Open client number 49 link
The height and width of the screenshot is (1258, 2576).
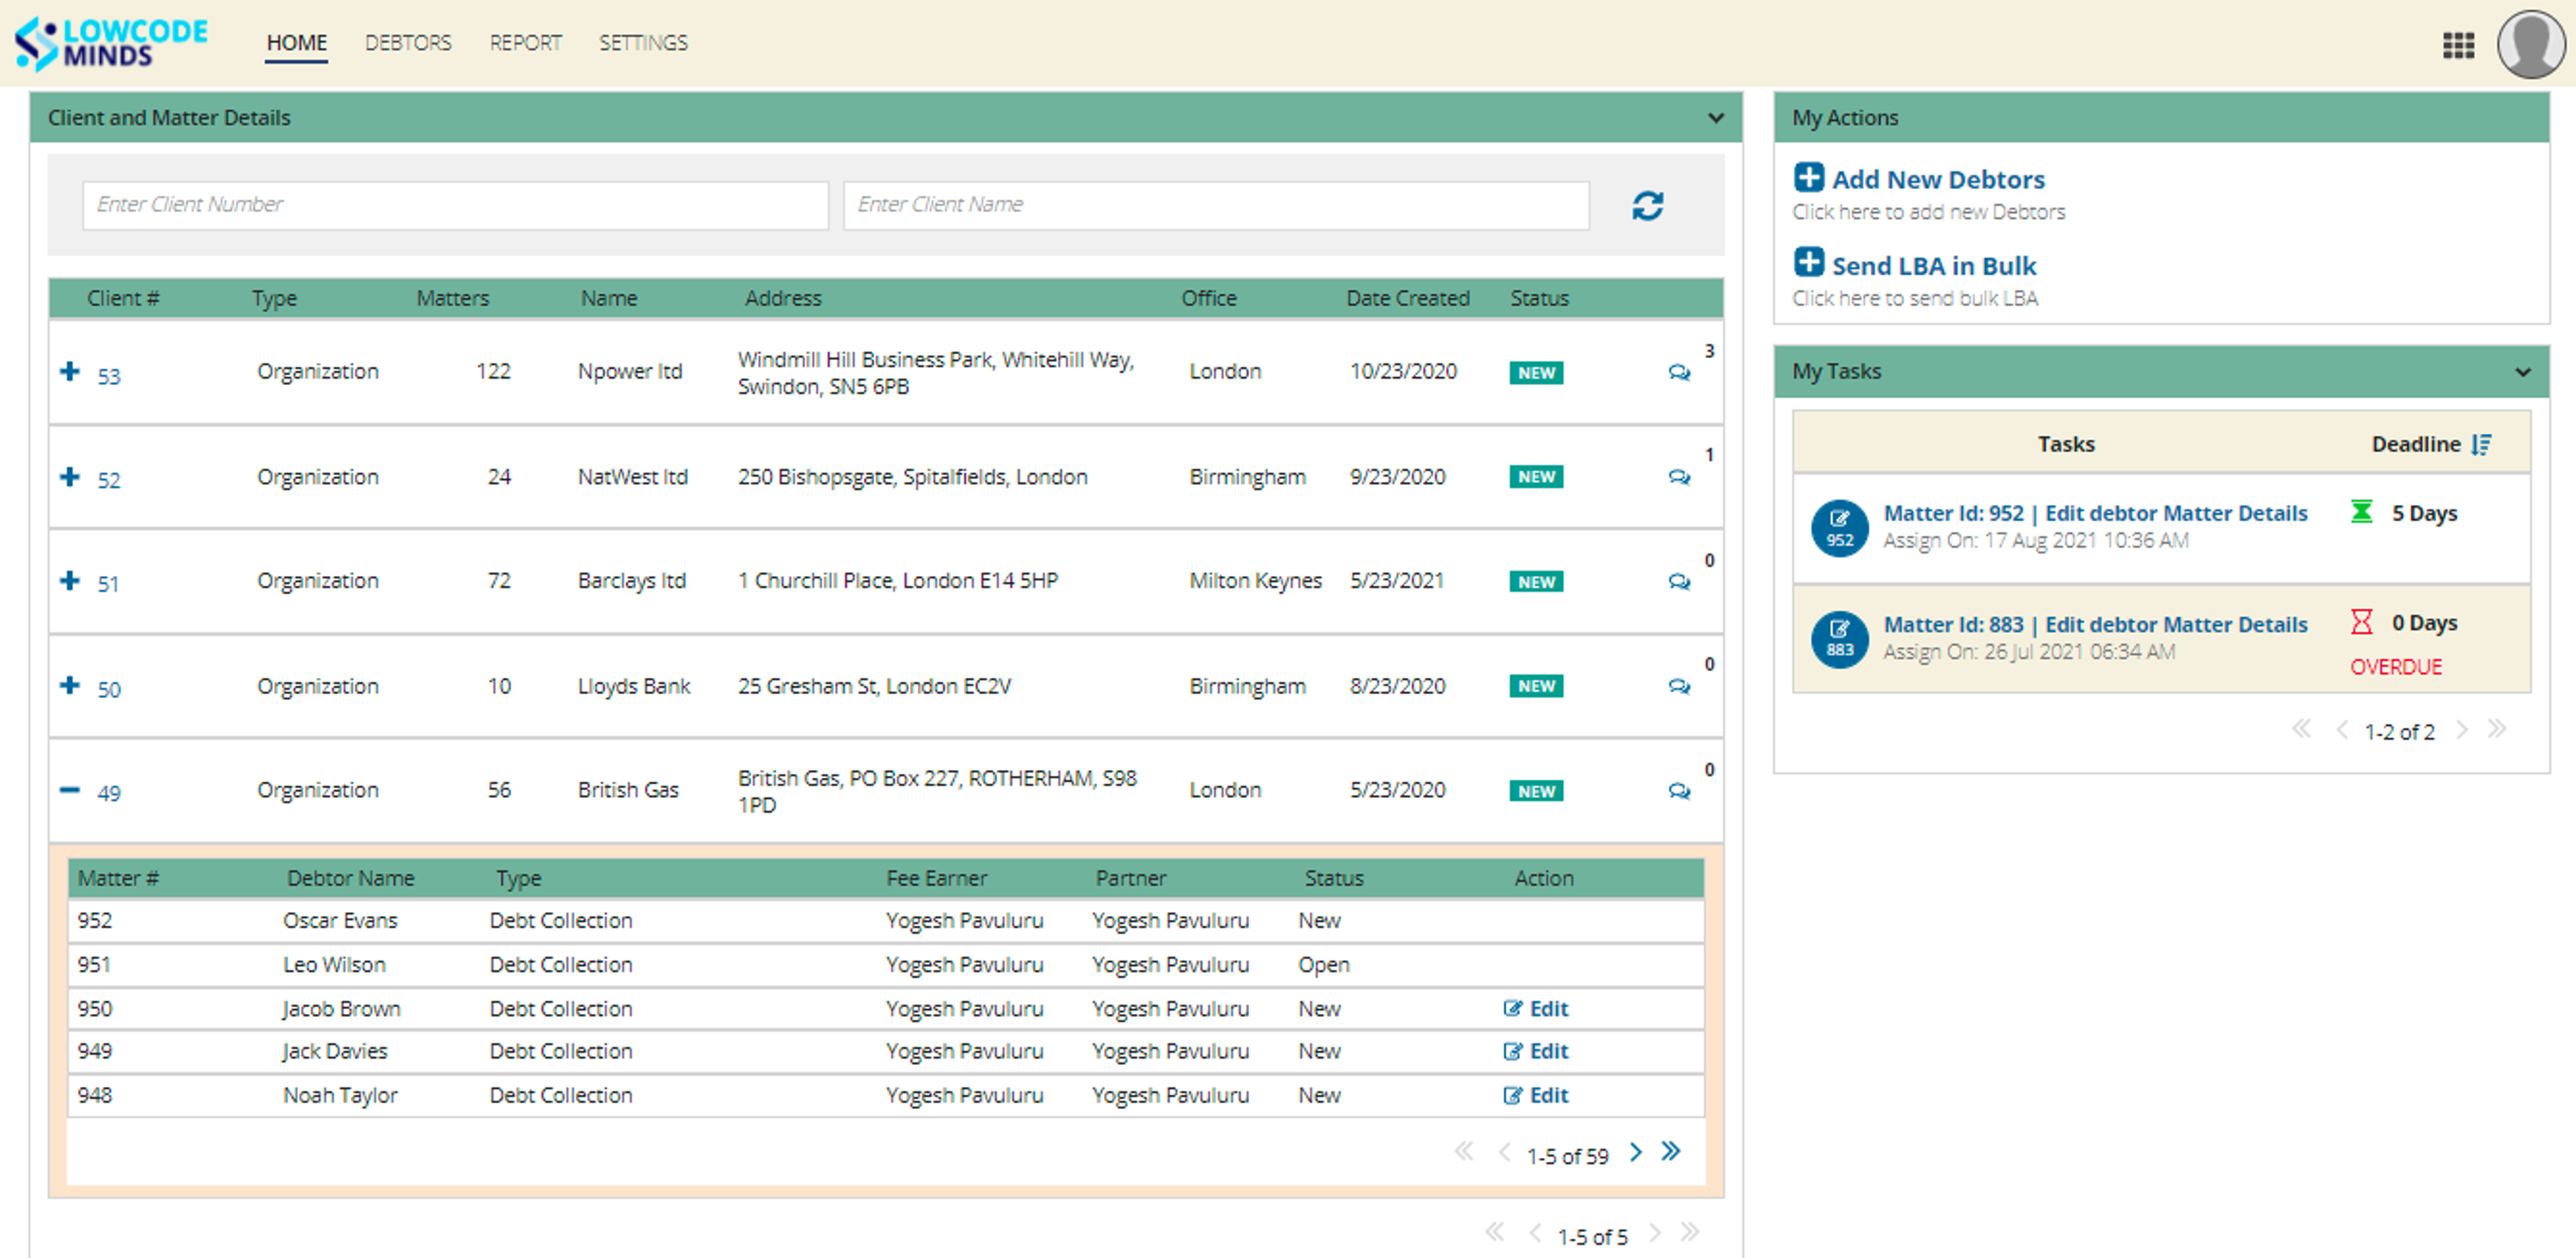(x=109, y=794)
